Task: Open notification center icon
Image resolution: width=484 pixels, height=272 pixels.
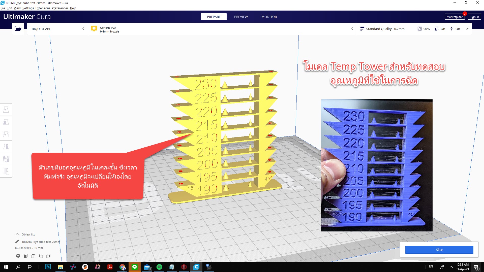Action: [476, 267]
